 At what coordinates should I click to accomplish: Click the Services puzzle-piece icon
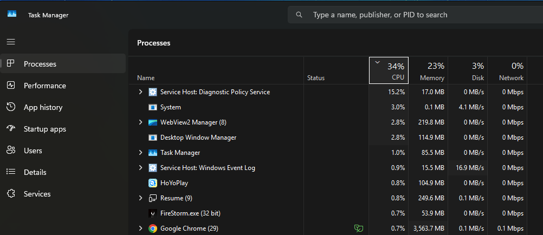[11, 194]
